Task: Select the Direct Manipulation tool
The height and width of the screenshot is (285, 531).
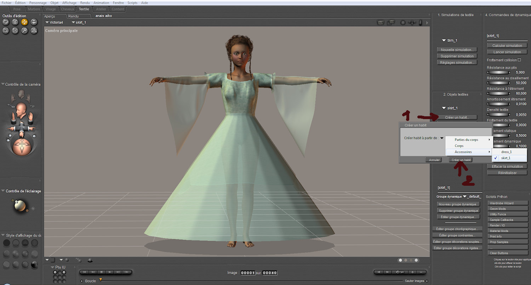Action: [x=34, y=31]
